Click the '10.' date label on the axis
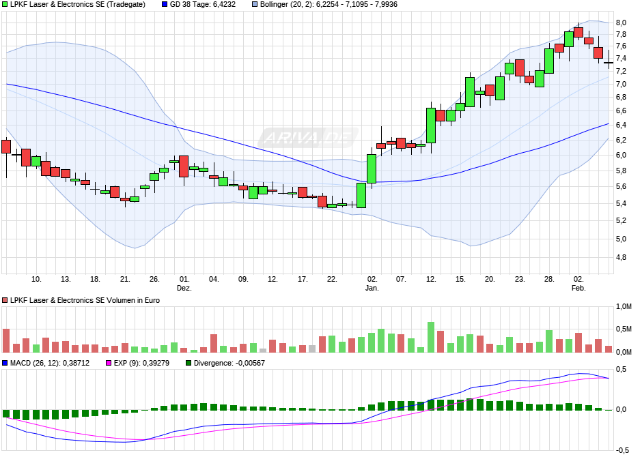 36,279
